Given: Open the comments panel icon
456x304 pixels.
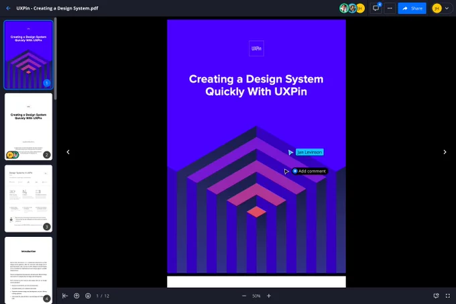Looking at the screenshot, I should pos(376,8).
